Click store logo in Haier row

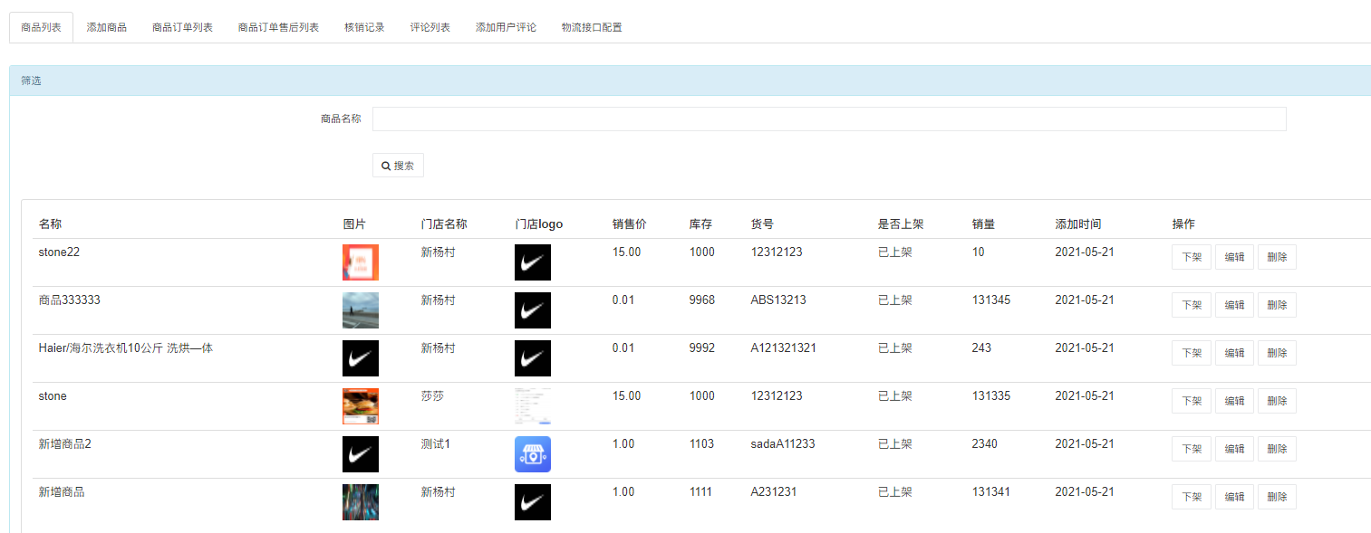click(533, 358)
